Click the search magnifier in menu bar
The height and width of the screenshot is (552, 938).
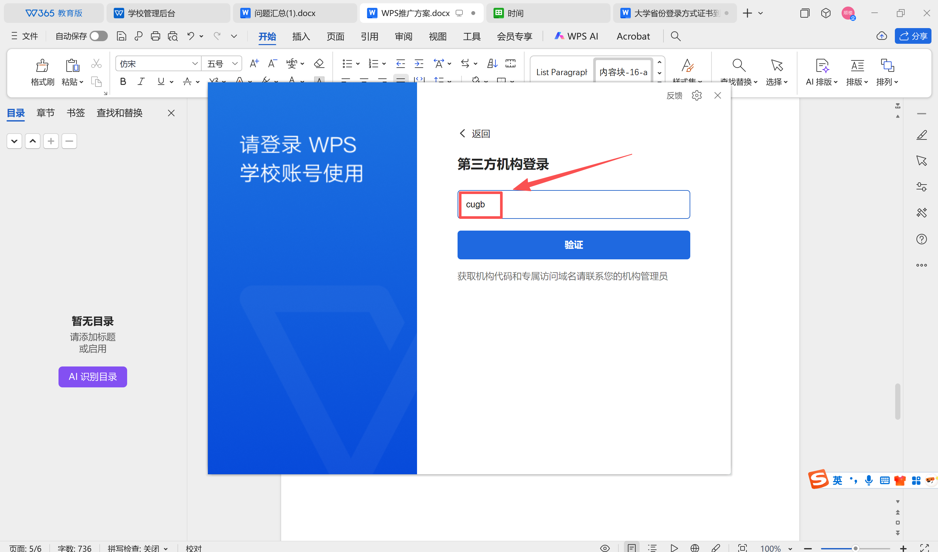click(676, 36)
